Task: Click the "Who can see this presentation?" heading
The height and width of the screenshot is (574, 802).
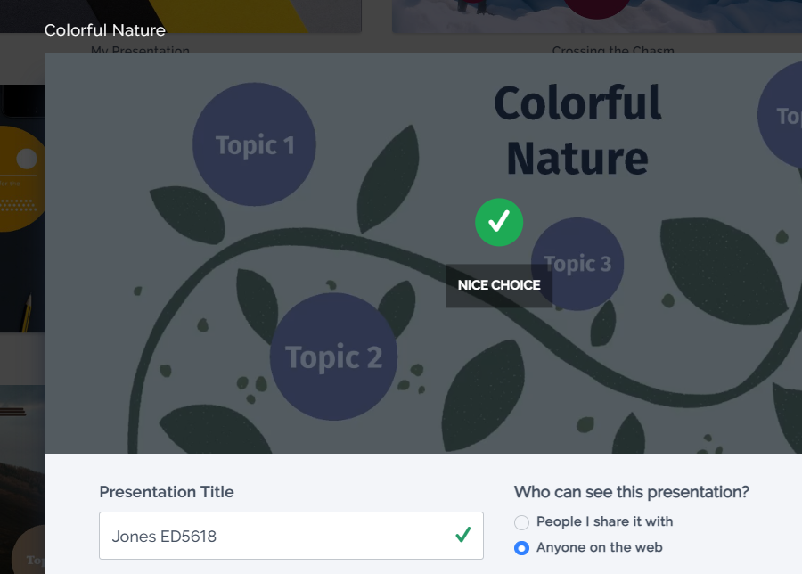Action: pos(631,492)
